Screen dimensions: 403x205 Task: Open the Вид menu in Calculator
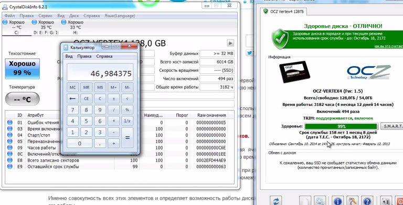tap(69, 56)
